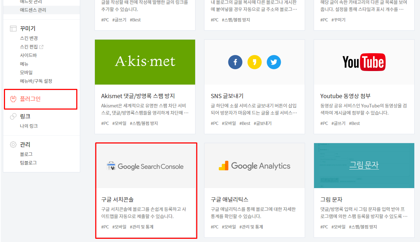Screen dimensions: 420x242
Task: Click the 링크 chain icon
Action: [13, 116]
